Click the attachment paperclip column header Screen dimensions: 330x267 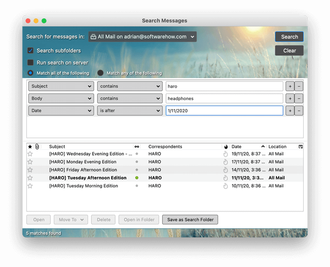[37, 147]
